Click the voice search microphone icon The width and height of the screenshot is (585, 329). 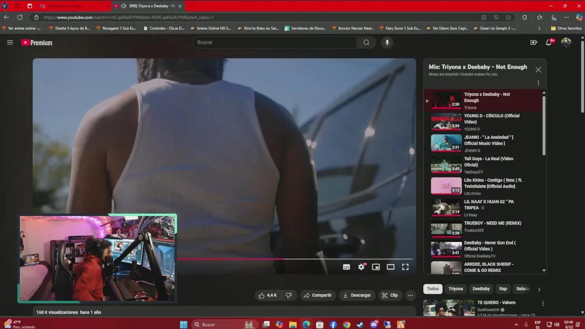click(x=387, y=42)
